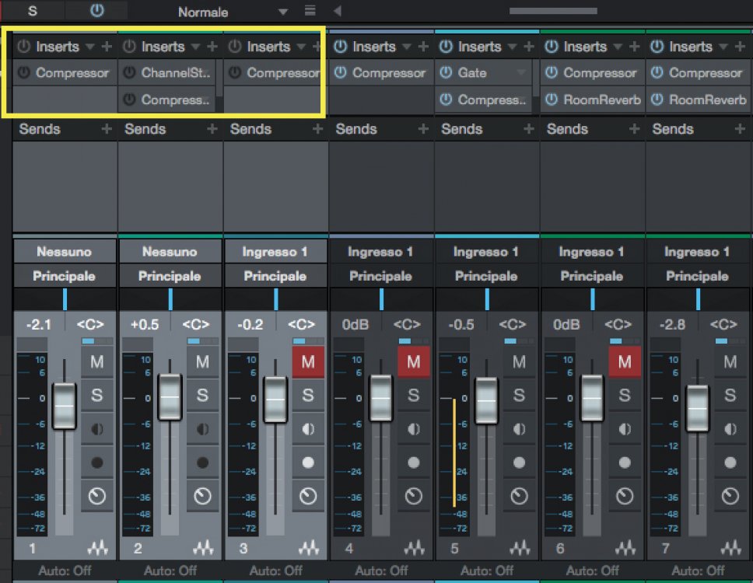753x583 pixels.
Task: Open channel 7 editor waveform icon
Action: 731,547
